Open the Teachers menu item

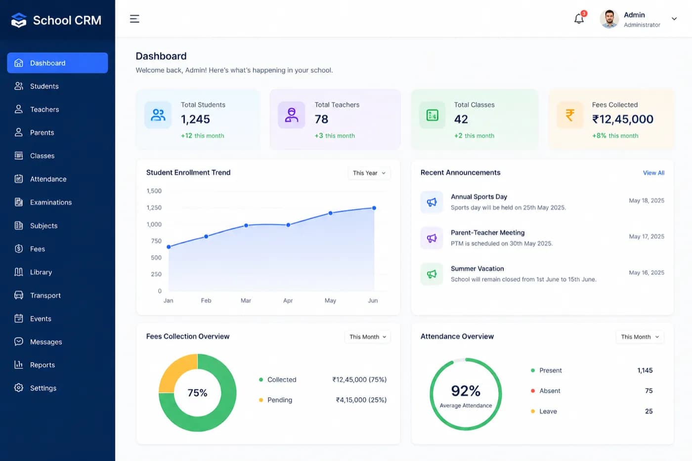[x=57, y=109]
